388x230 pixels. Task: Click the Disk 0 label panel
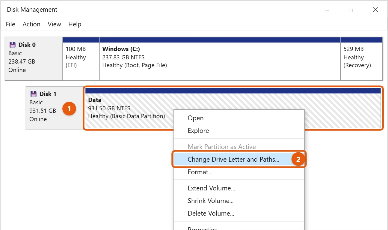pyautogui.click(x=34, y=59)
